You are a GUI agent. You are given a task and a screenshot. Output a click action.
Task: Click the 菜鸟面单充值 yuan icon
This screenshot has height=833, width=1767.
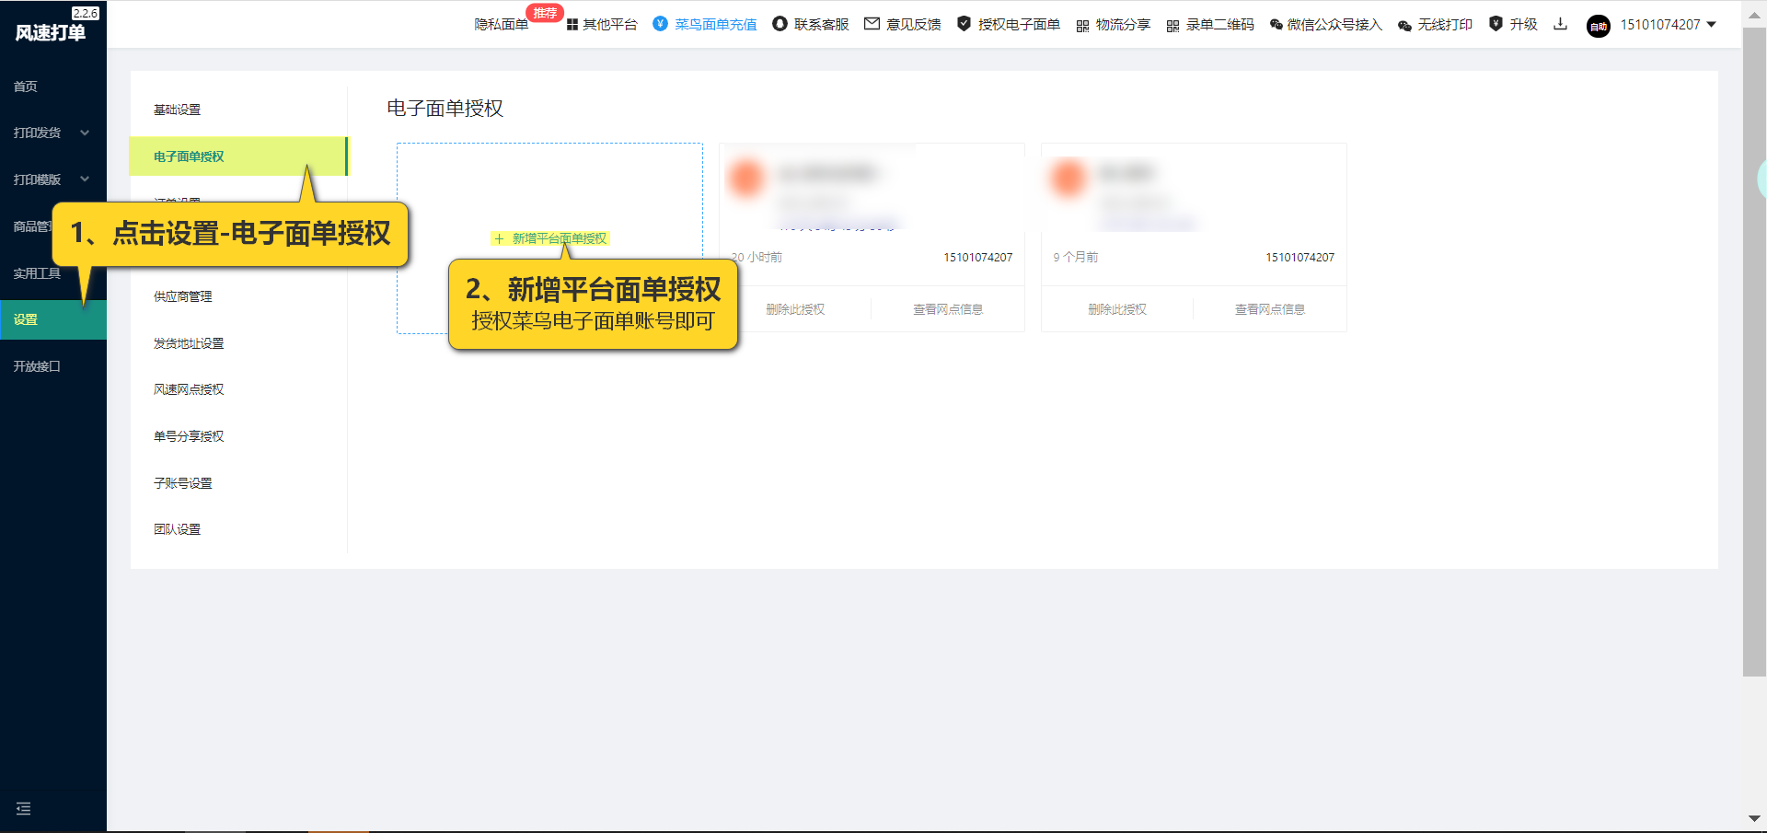[x=660, y=24]
